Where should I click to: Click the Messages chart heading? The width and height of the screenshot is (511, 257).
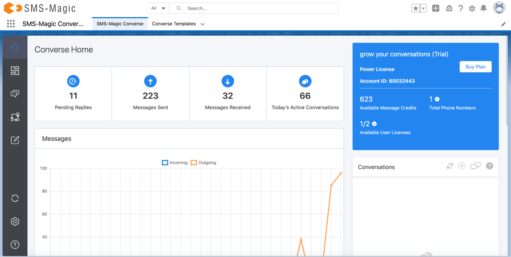[57, 139]
